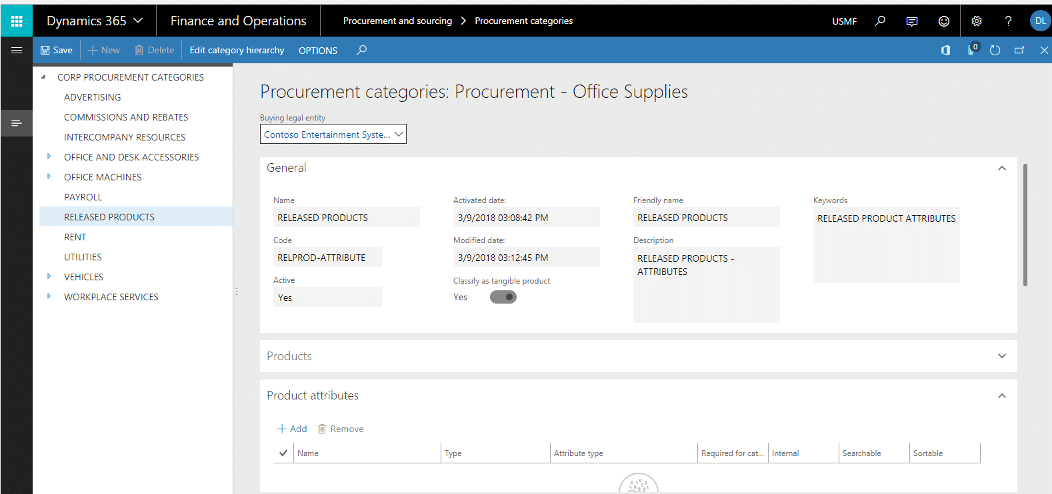The height and width of the screenshot is (494, 1052).
Task: Click the search magnifier in top bar
Action: pyautogui.click(x=880, y=21)
